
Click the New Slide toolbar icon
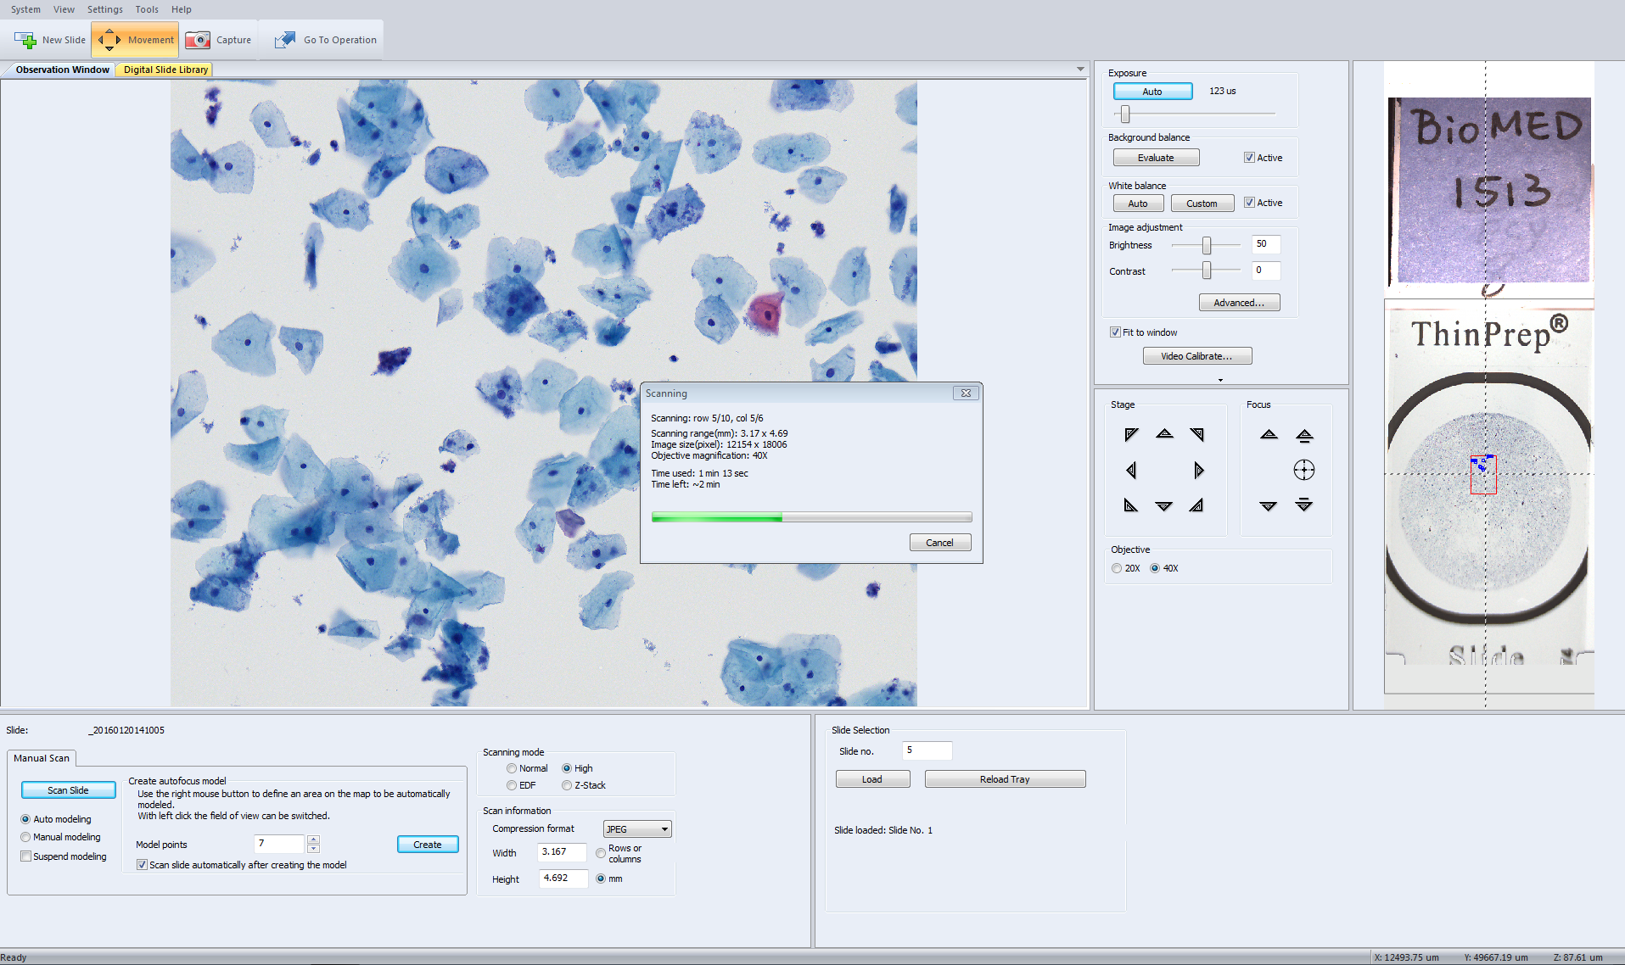[x=25, y=40]
